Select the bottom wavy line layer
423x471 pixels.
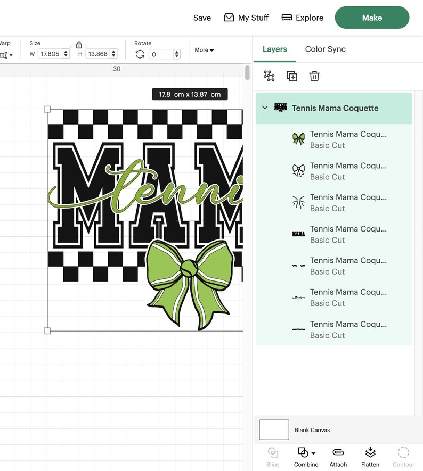tap(334, 329)
